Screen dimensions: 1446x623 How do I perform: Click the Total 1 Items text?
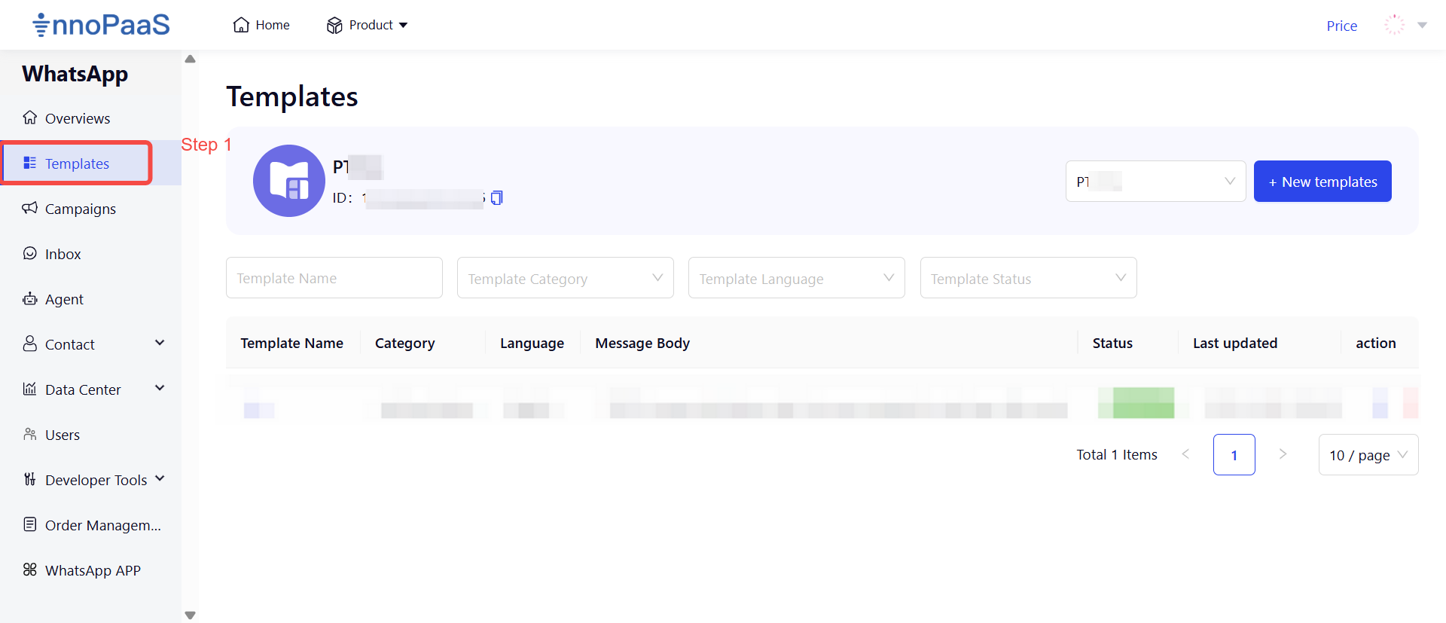[1117, 454]
